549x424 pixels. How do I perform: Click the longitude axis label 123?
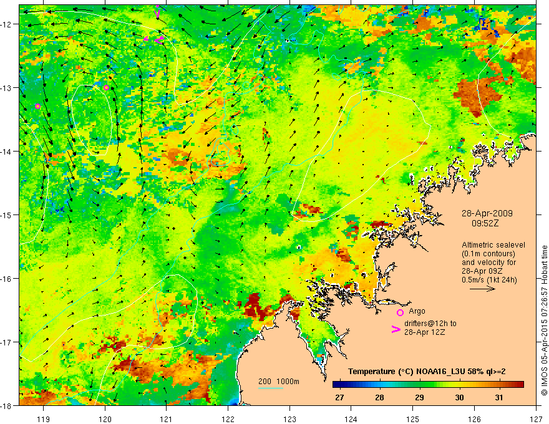click(289, 419)
